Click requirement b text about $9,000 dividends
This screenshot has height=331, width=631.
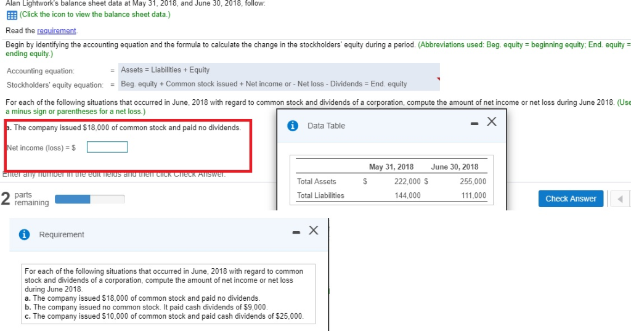(x=145, y=307)
